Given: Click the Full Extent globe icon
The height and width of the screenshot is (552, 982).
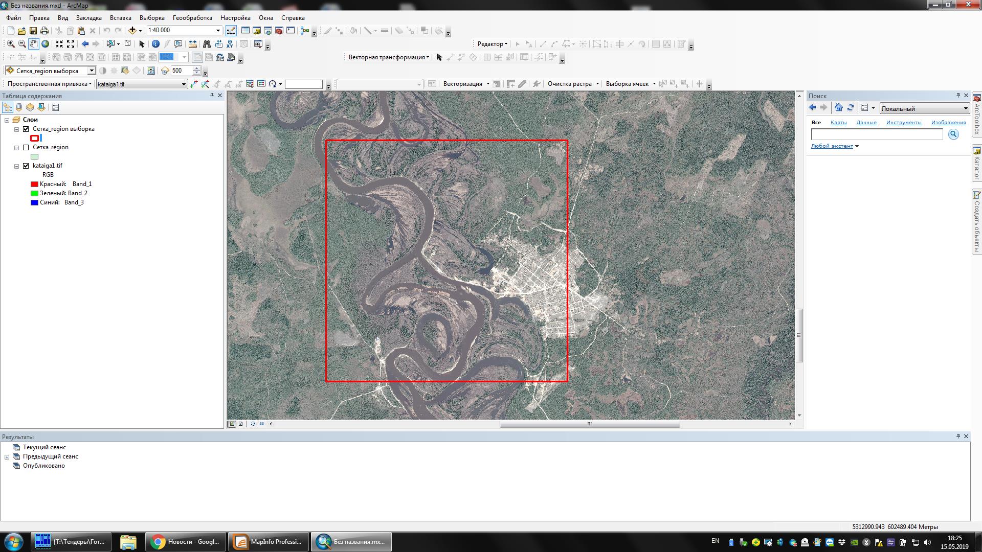Looking at the screenshot, I should tap(45, 44).
